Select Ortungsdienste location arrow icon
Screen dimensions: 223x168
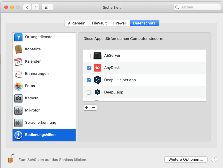pos(18,37)
